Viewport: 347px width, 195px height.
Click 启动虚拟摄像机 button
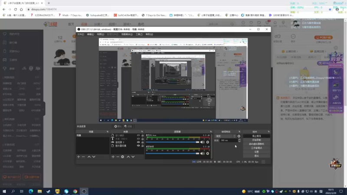[256, 144]
